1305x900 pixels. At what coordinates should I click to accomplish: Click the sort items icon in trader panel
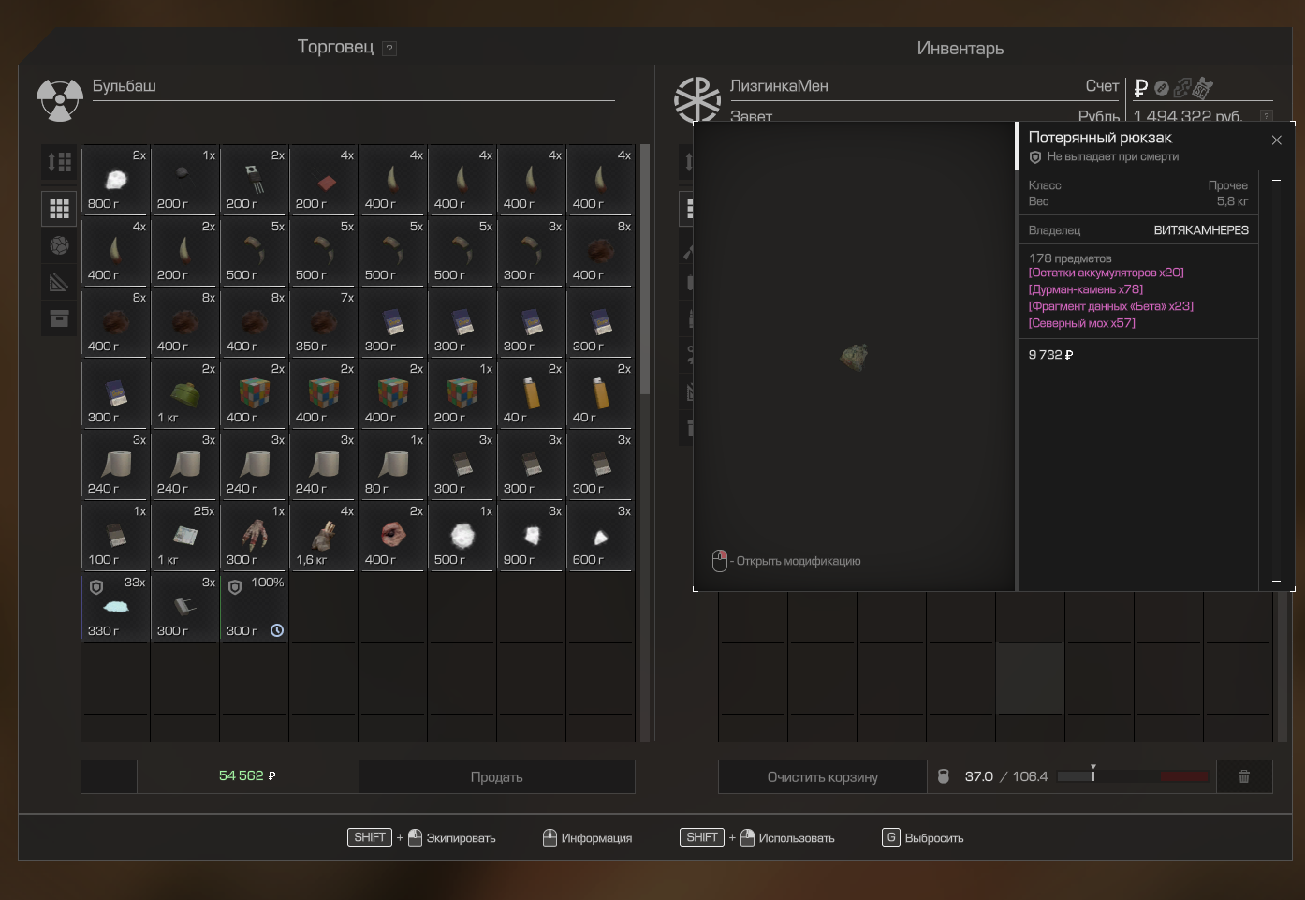pos(59,162)
